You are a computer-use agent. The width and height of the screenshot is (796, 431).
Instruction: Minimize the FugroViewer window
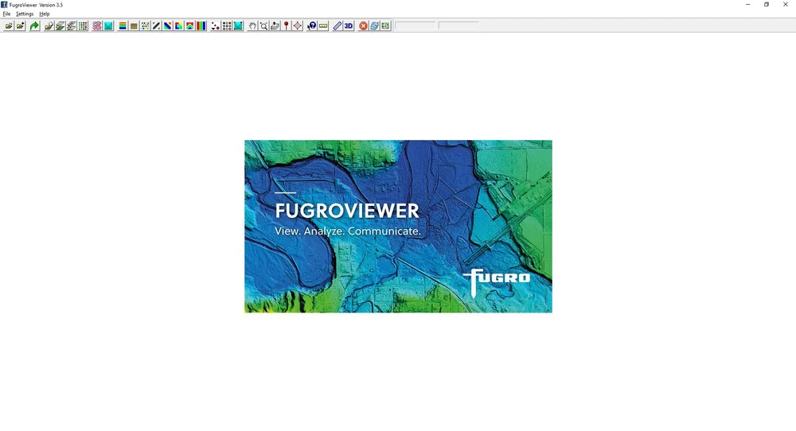tap(747, 5)
